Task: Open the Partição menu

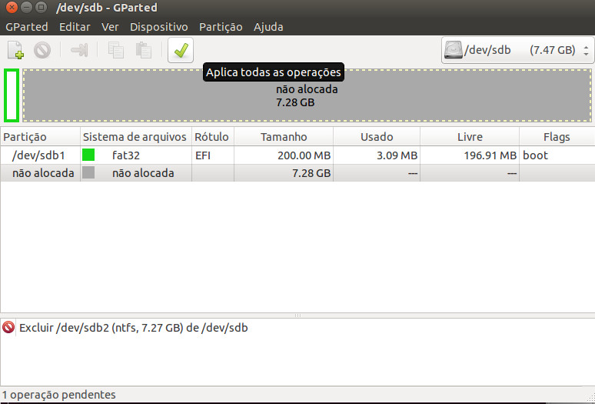Action: point(221,27)
